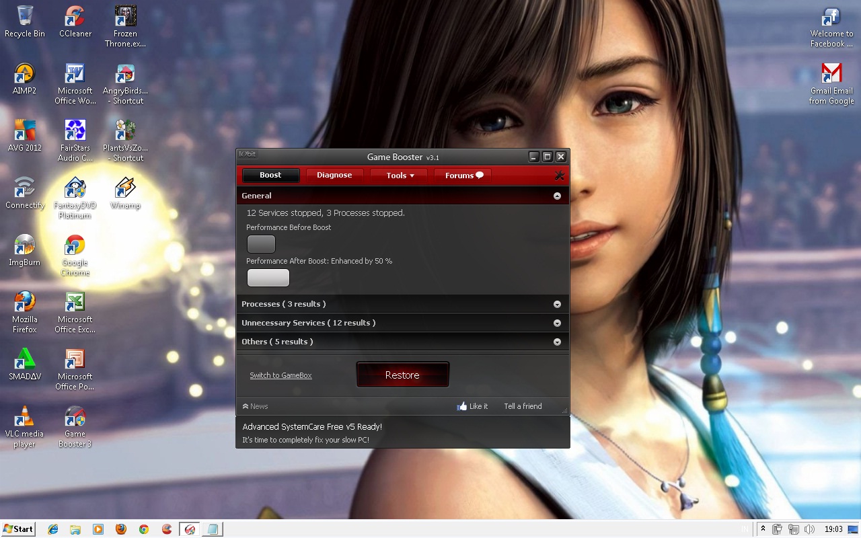The width and height of the screenshot is (861, 538).
Task: Launch Mozilla Firefox desktop icon
Action: (x=25, y=313)
